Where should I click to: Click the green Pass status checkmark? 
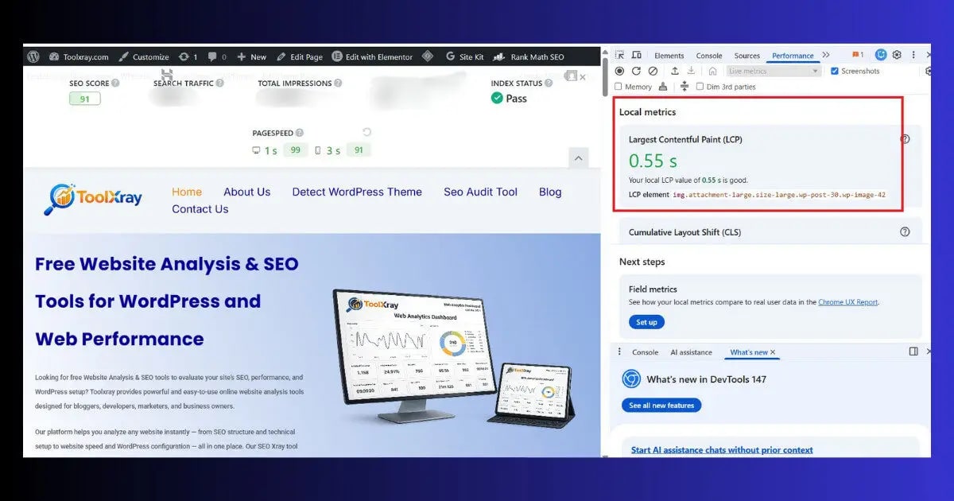click(x=497, y=98)
